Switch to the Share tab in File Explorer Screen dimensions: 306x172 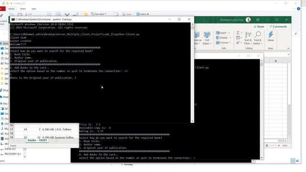pyautogui.click(x=23, y=9)
